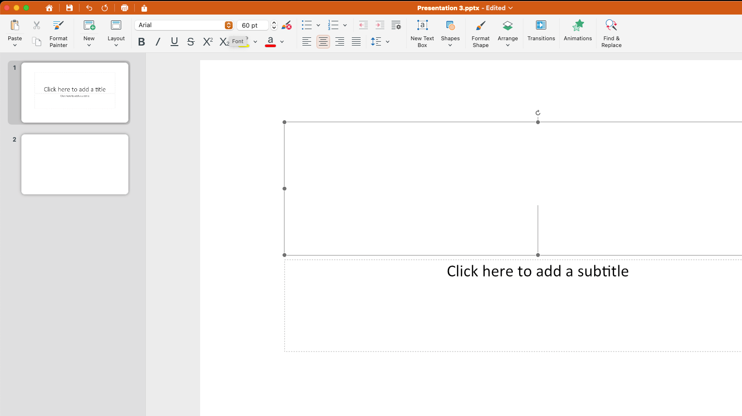Image resolution: width=742 pixels, height=416 pixels.
Task: Open the Transitions panel
Action: pos(541,30)
